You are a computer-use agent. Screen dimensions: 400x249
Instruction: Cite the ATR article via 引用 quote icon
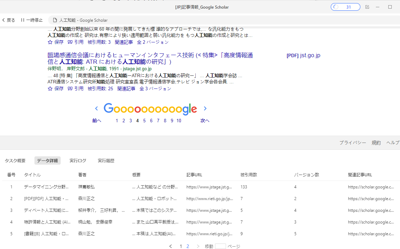75,89
